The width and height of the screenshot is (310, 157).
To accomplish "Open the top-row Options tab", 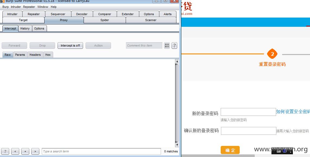I will click(149, 14).
